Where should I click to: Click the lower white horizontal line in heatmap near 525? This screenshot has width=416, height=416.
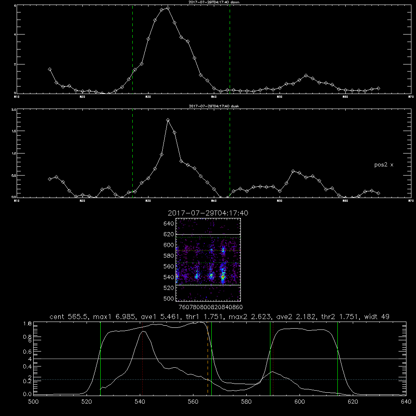point(208,285)
